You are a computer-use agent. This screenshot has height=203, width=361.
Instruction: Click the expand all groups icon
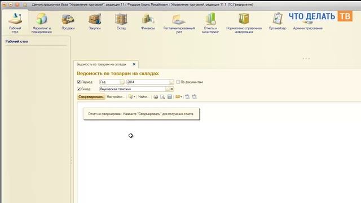coord(187,97)
